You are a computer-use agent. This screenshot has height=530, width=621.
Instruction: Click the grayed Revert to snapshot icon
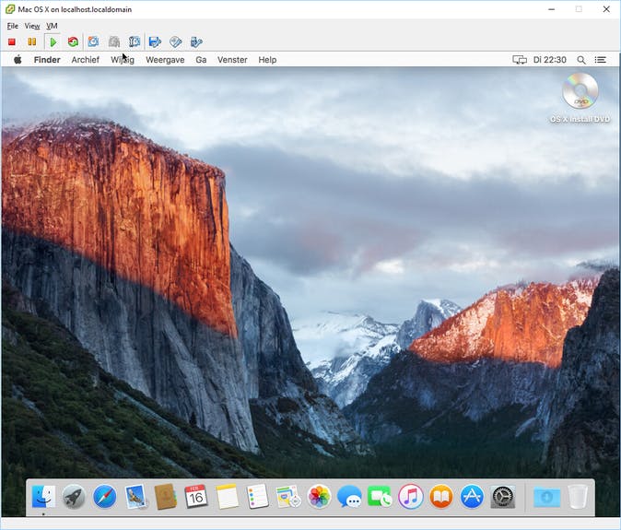coord(114,41)
